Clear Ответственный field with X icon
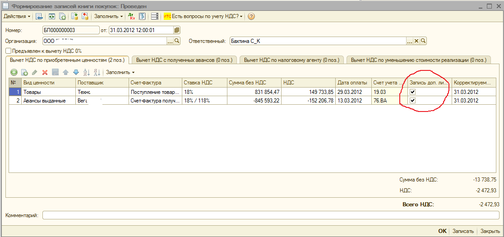Image resolution: width=504 pixels, height=237 pixels. click(x=416, y=41)
